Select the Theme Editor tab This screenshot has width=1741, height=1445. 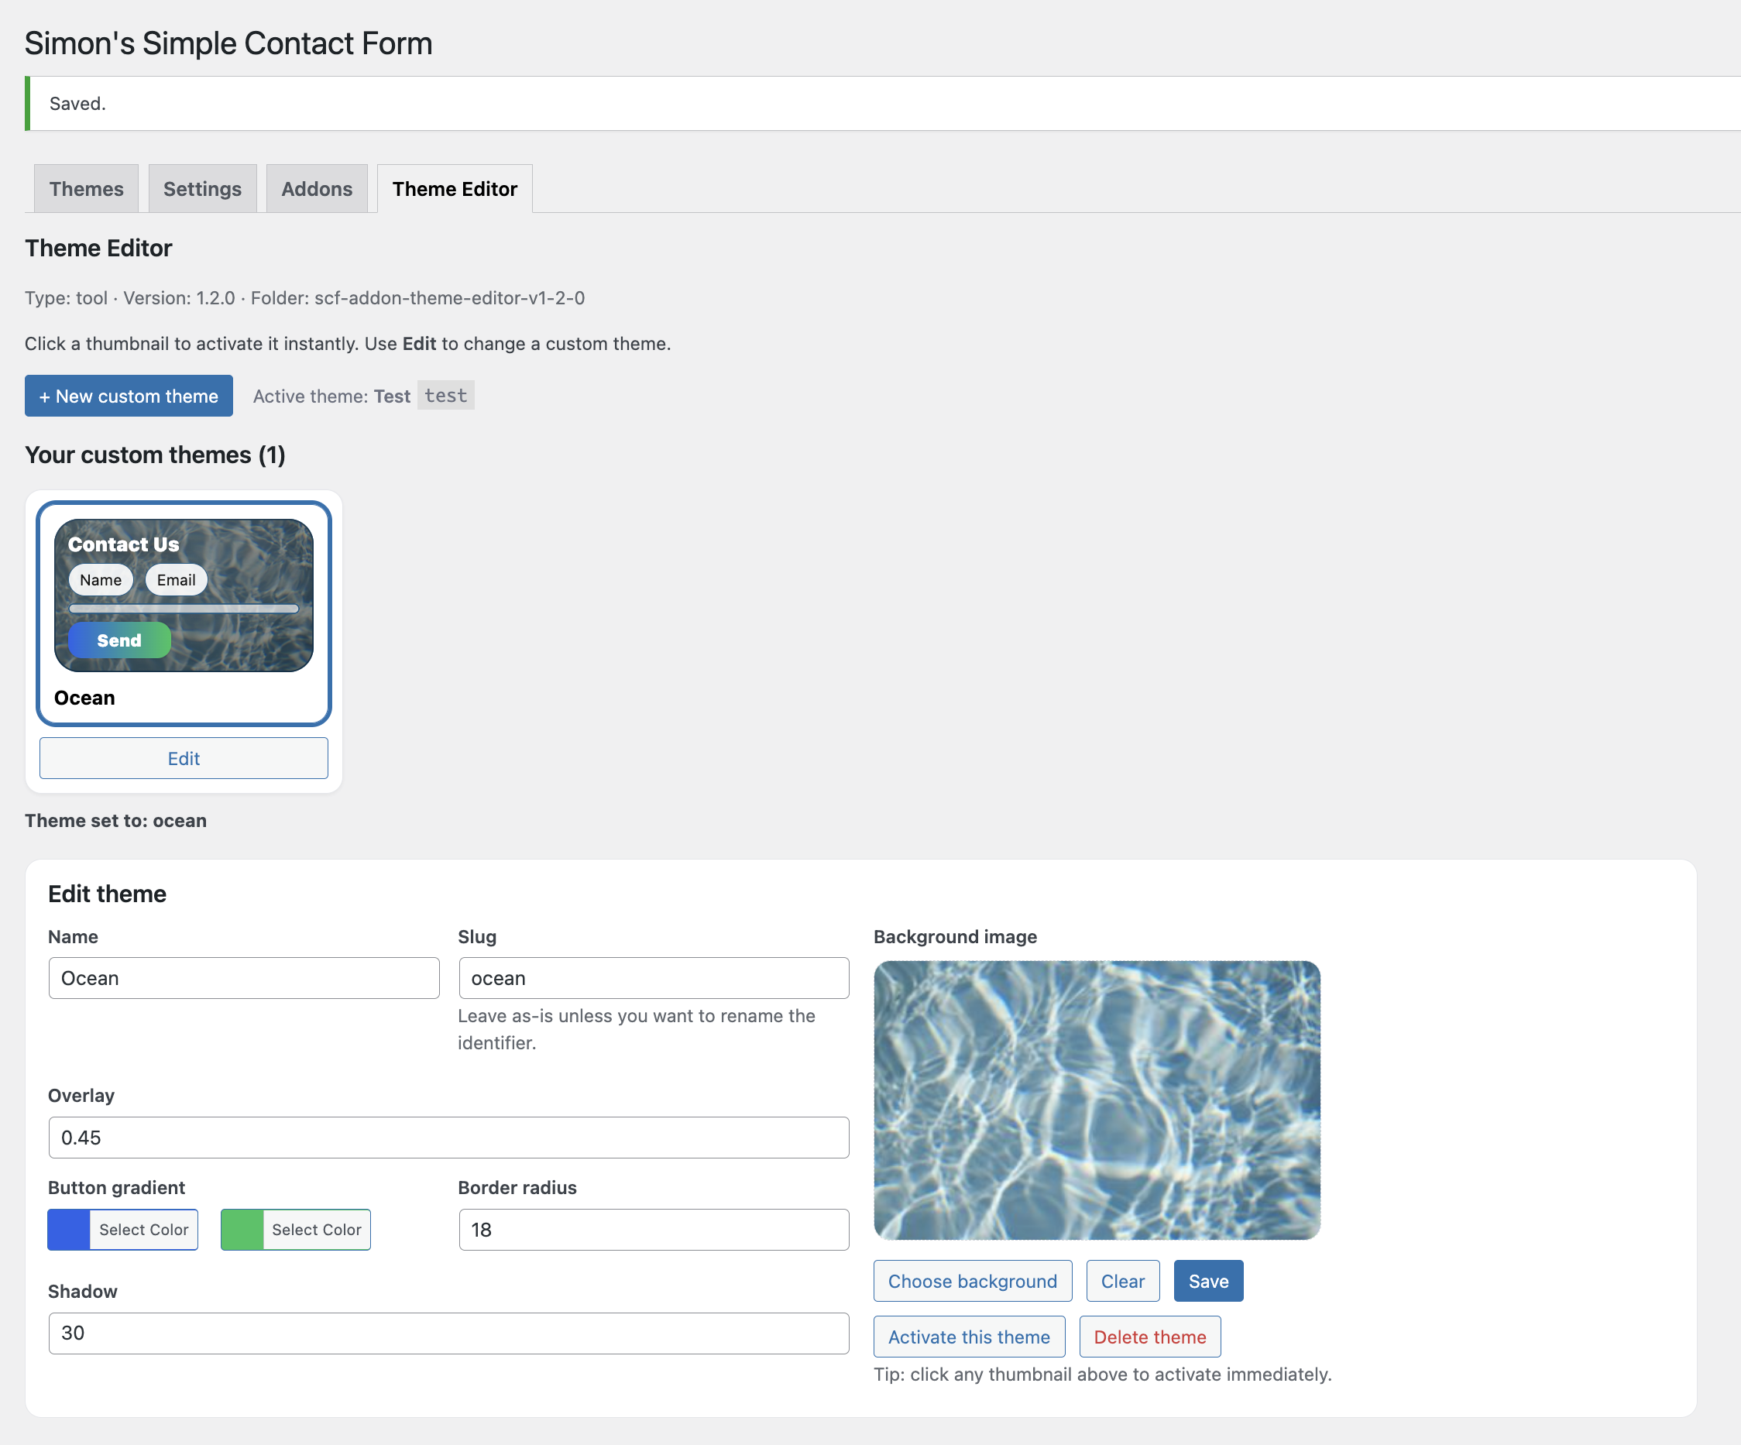455,188
